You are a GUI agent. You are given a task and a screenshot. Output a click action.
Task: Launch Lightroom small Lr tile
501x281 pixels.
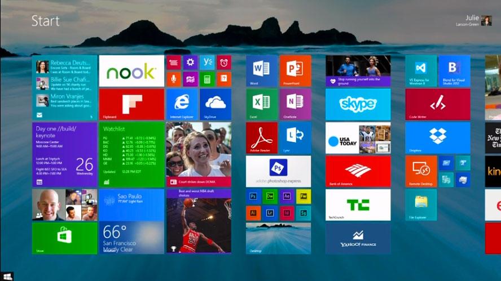point(270,213)
